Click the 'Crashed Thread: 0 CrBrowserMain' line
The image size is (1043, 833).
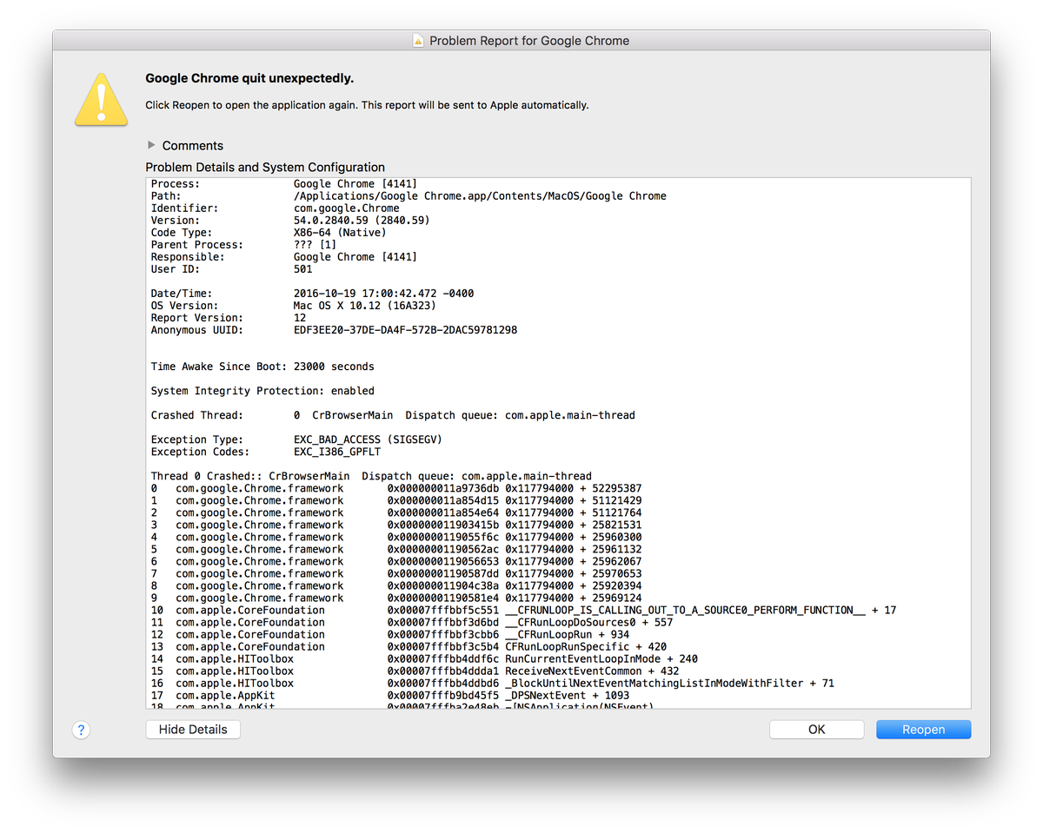[393, 415]
